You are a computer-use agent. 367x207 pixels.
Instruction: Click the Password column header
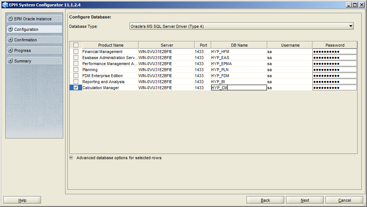click(335, 45)
